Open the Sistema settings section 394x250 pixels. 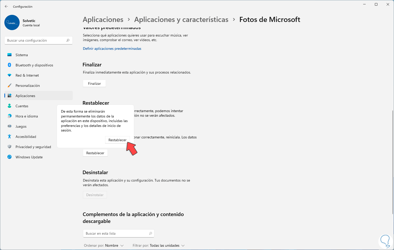tap(39, 55)
